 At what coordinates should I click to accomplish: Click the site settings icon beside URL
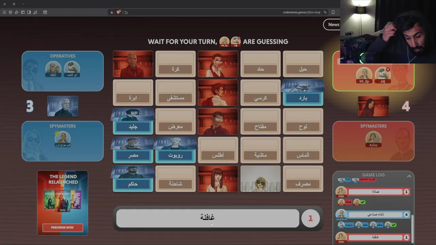[325, 12]
